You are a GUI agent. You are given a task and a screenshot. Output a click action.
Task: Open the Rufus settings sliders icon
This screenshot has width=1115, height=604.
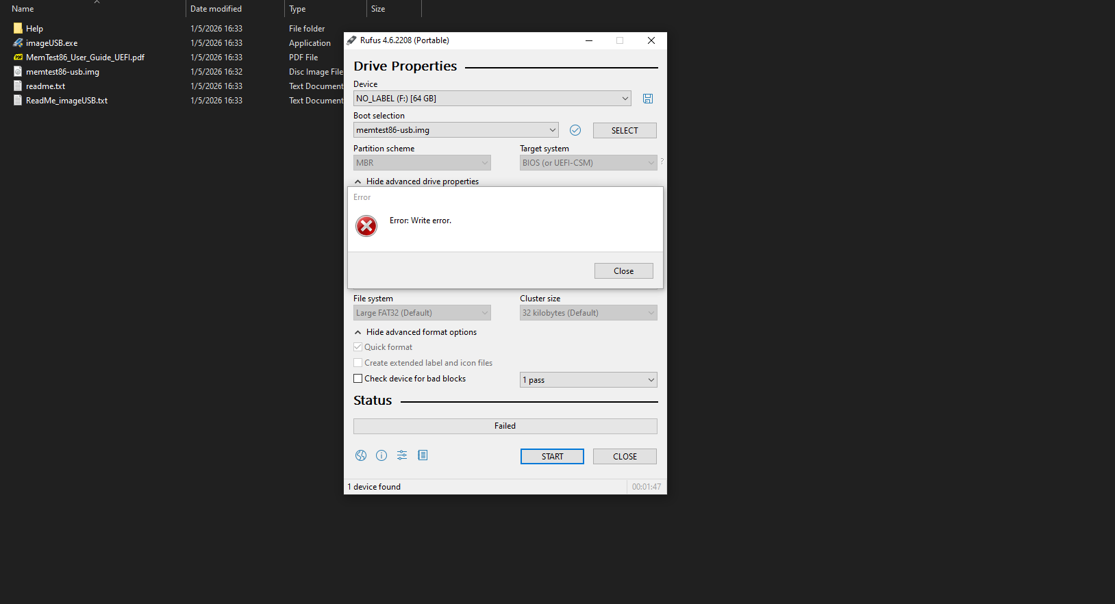click(402, 455)
